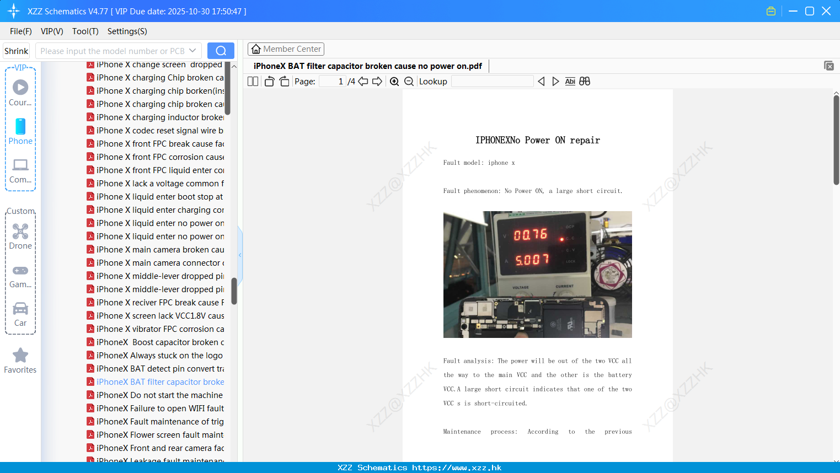Open the VIP(V) menu
Viewport: 840px width, 473px height.
tap(52, 31)
